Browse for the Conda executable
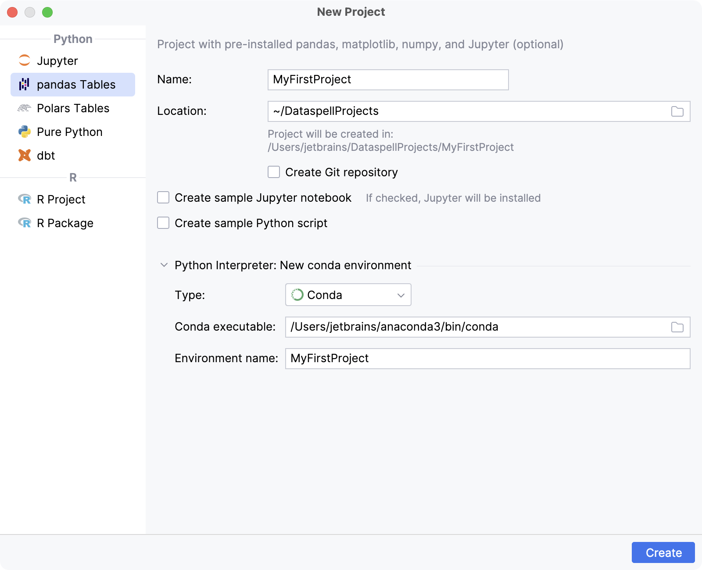Screen dimensions: 702x570 point(677,327)
